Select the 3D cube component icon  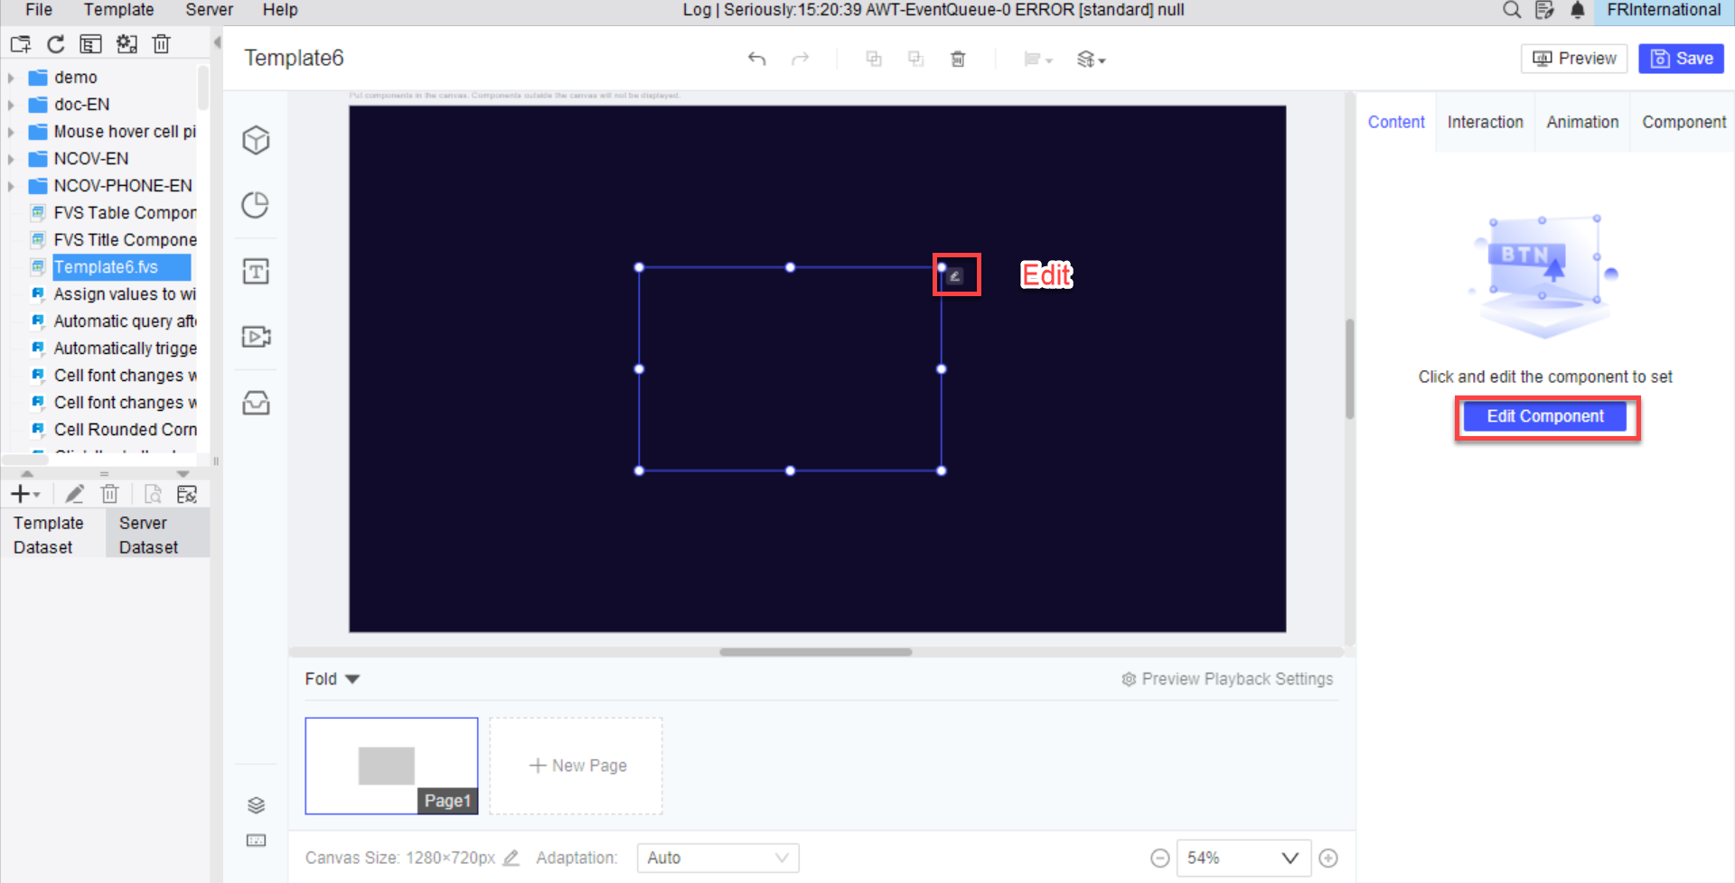[x=256, y=140]
